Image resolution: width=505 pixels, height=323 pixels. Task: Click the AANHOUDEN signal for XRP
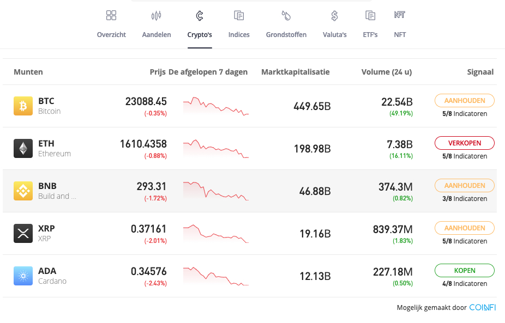(x=465, y=228)
